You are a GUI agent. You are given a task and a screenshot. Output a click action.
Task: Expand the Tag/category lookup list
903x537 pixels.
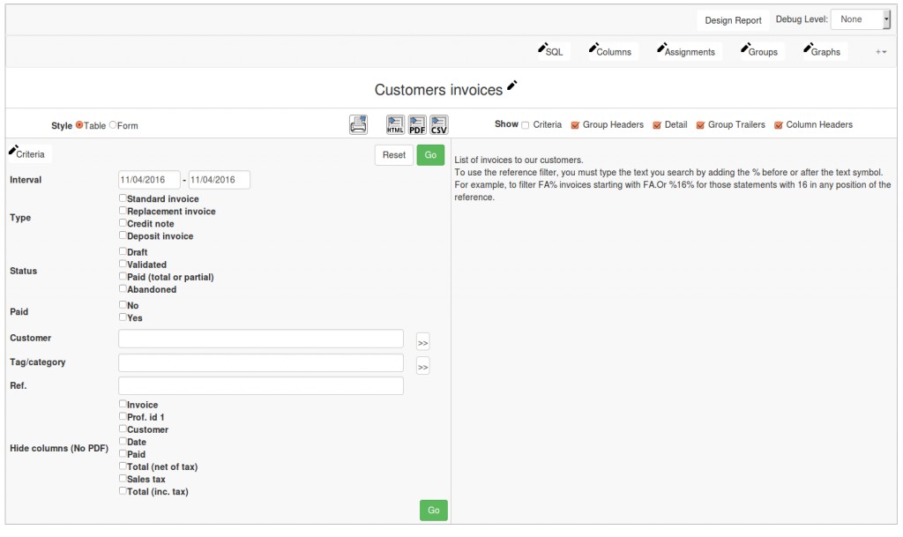point(422,367)
